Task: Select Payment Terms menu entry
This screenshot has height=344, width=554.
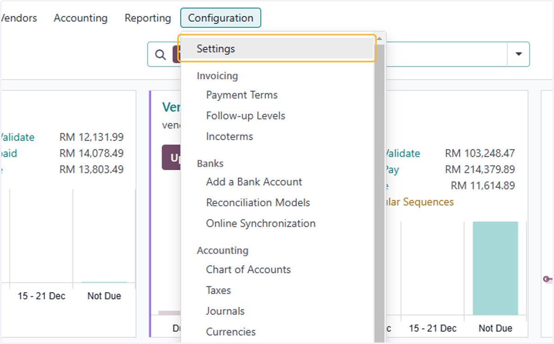Action: coord(242,95)
